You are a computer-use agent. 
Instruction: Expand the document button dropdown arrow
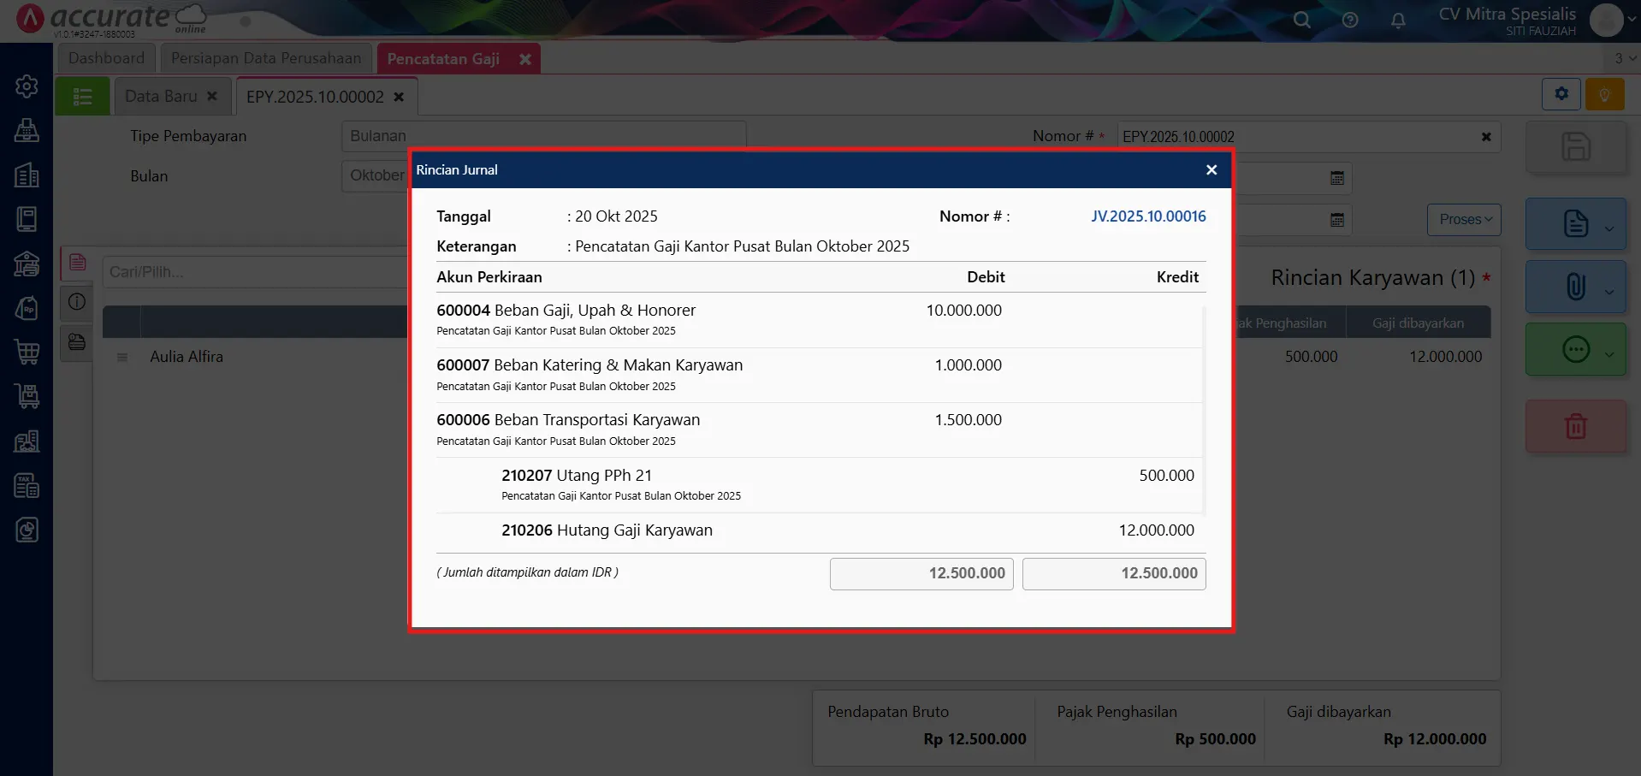tap(1609, 228)
